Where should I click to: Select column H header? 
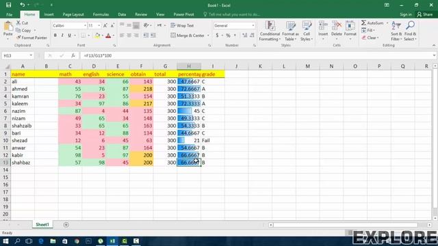(x=189, y=66)
